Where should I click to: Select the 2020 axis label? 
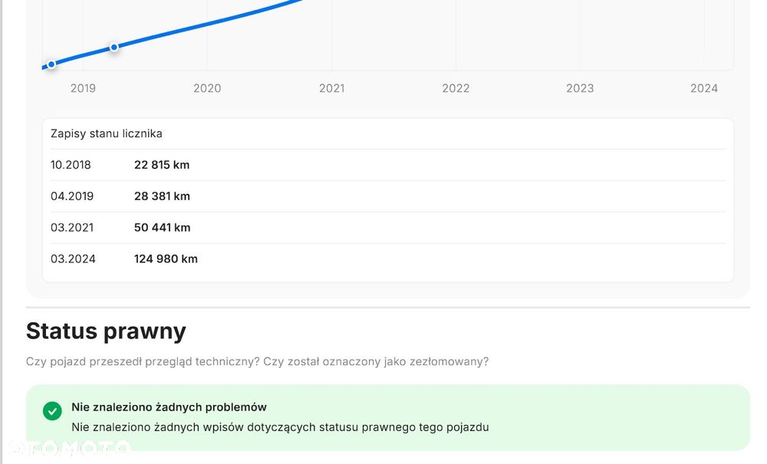click(x=207, y=88)
